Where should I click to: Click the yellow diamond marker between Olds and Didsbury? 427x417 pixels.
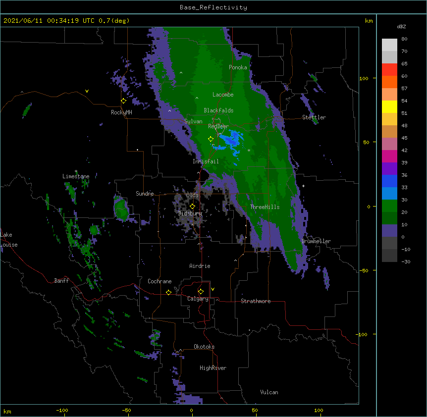tap(192, 207)
